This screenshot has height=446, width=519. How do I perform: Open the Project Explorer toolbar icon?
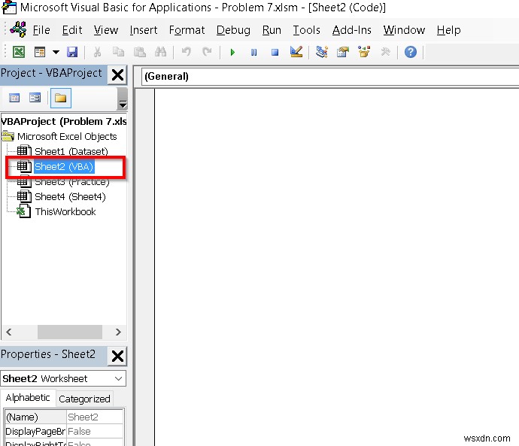coord(321,52)
